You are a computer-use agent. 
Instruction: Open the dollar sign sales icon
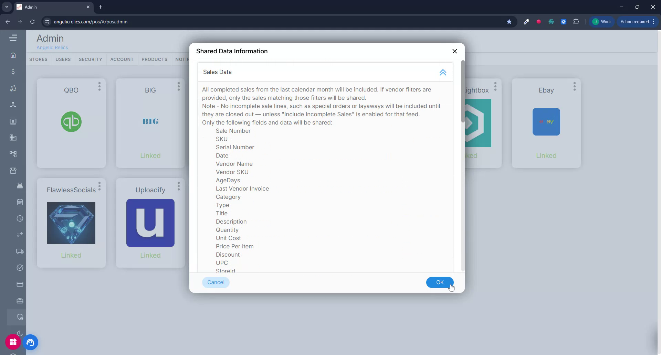[13, 72]
